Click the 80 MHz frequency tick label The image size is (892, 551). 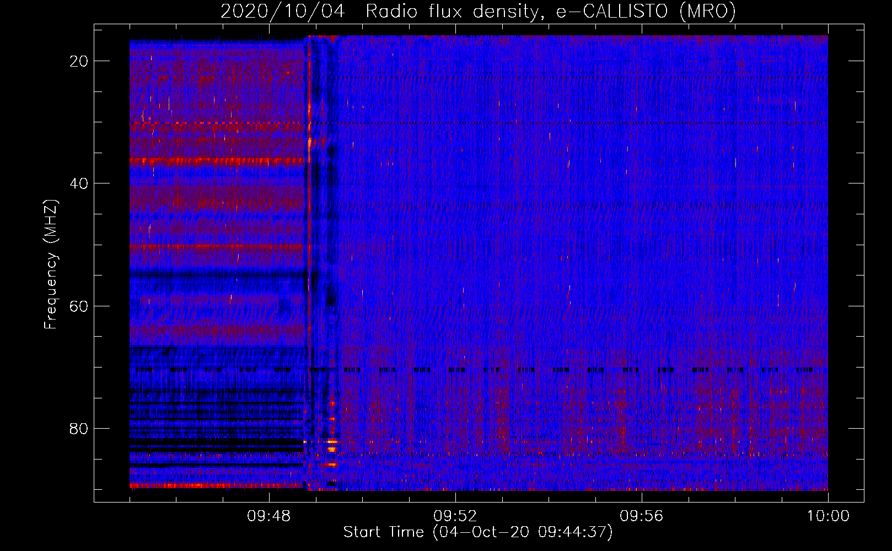coord(79,428)
